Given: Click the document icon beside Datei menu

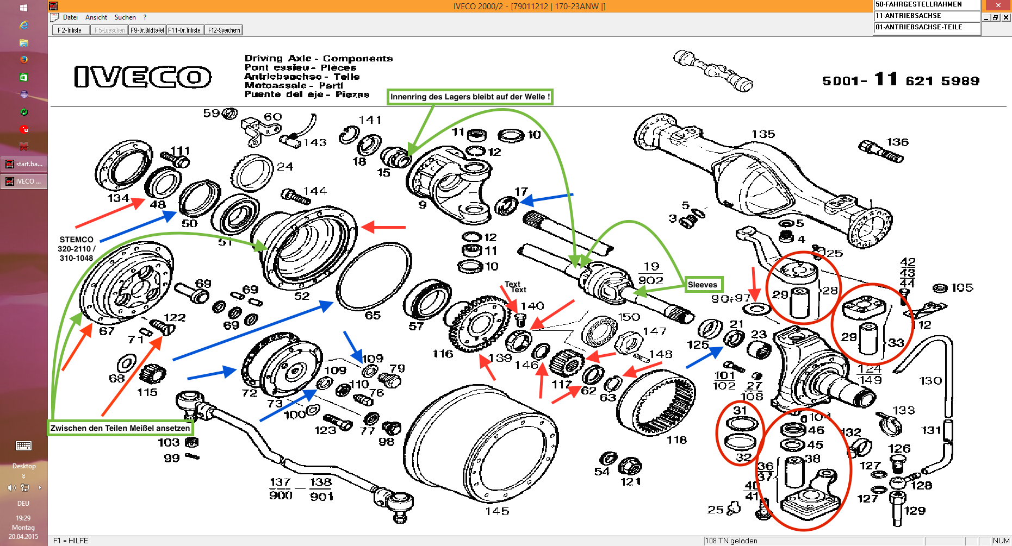Looking at the screenshot, I should click(x=54, y=17).
